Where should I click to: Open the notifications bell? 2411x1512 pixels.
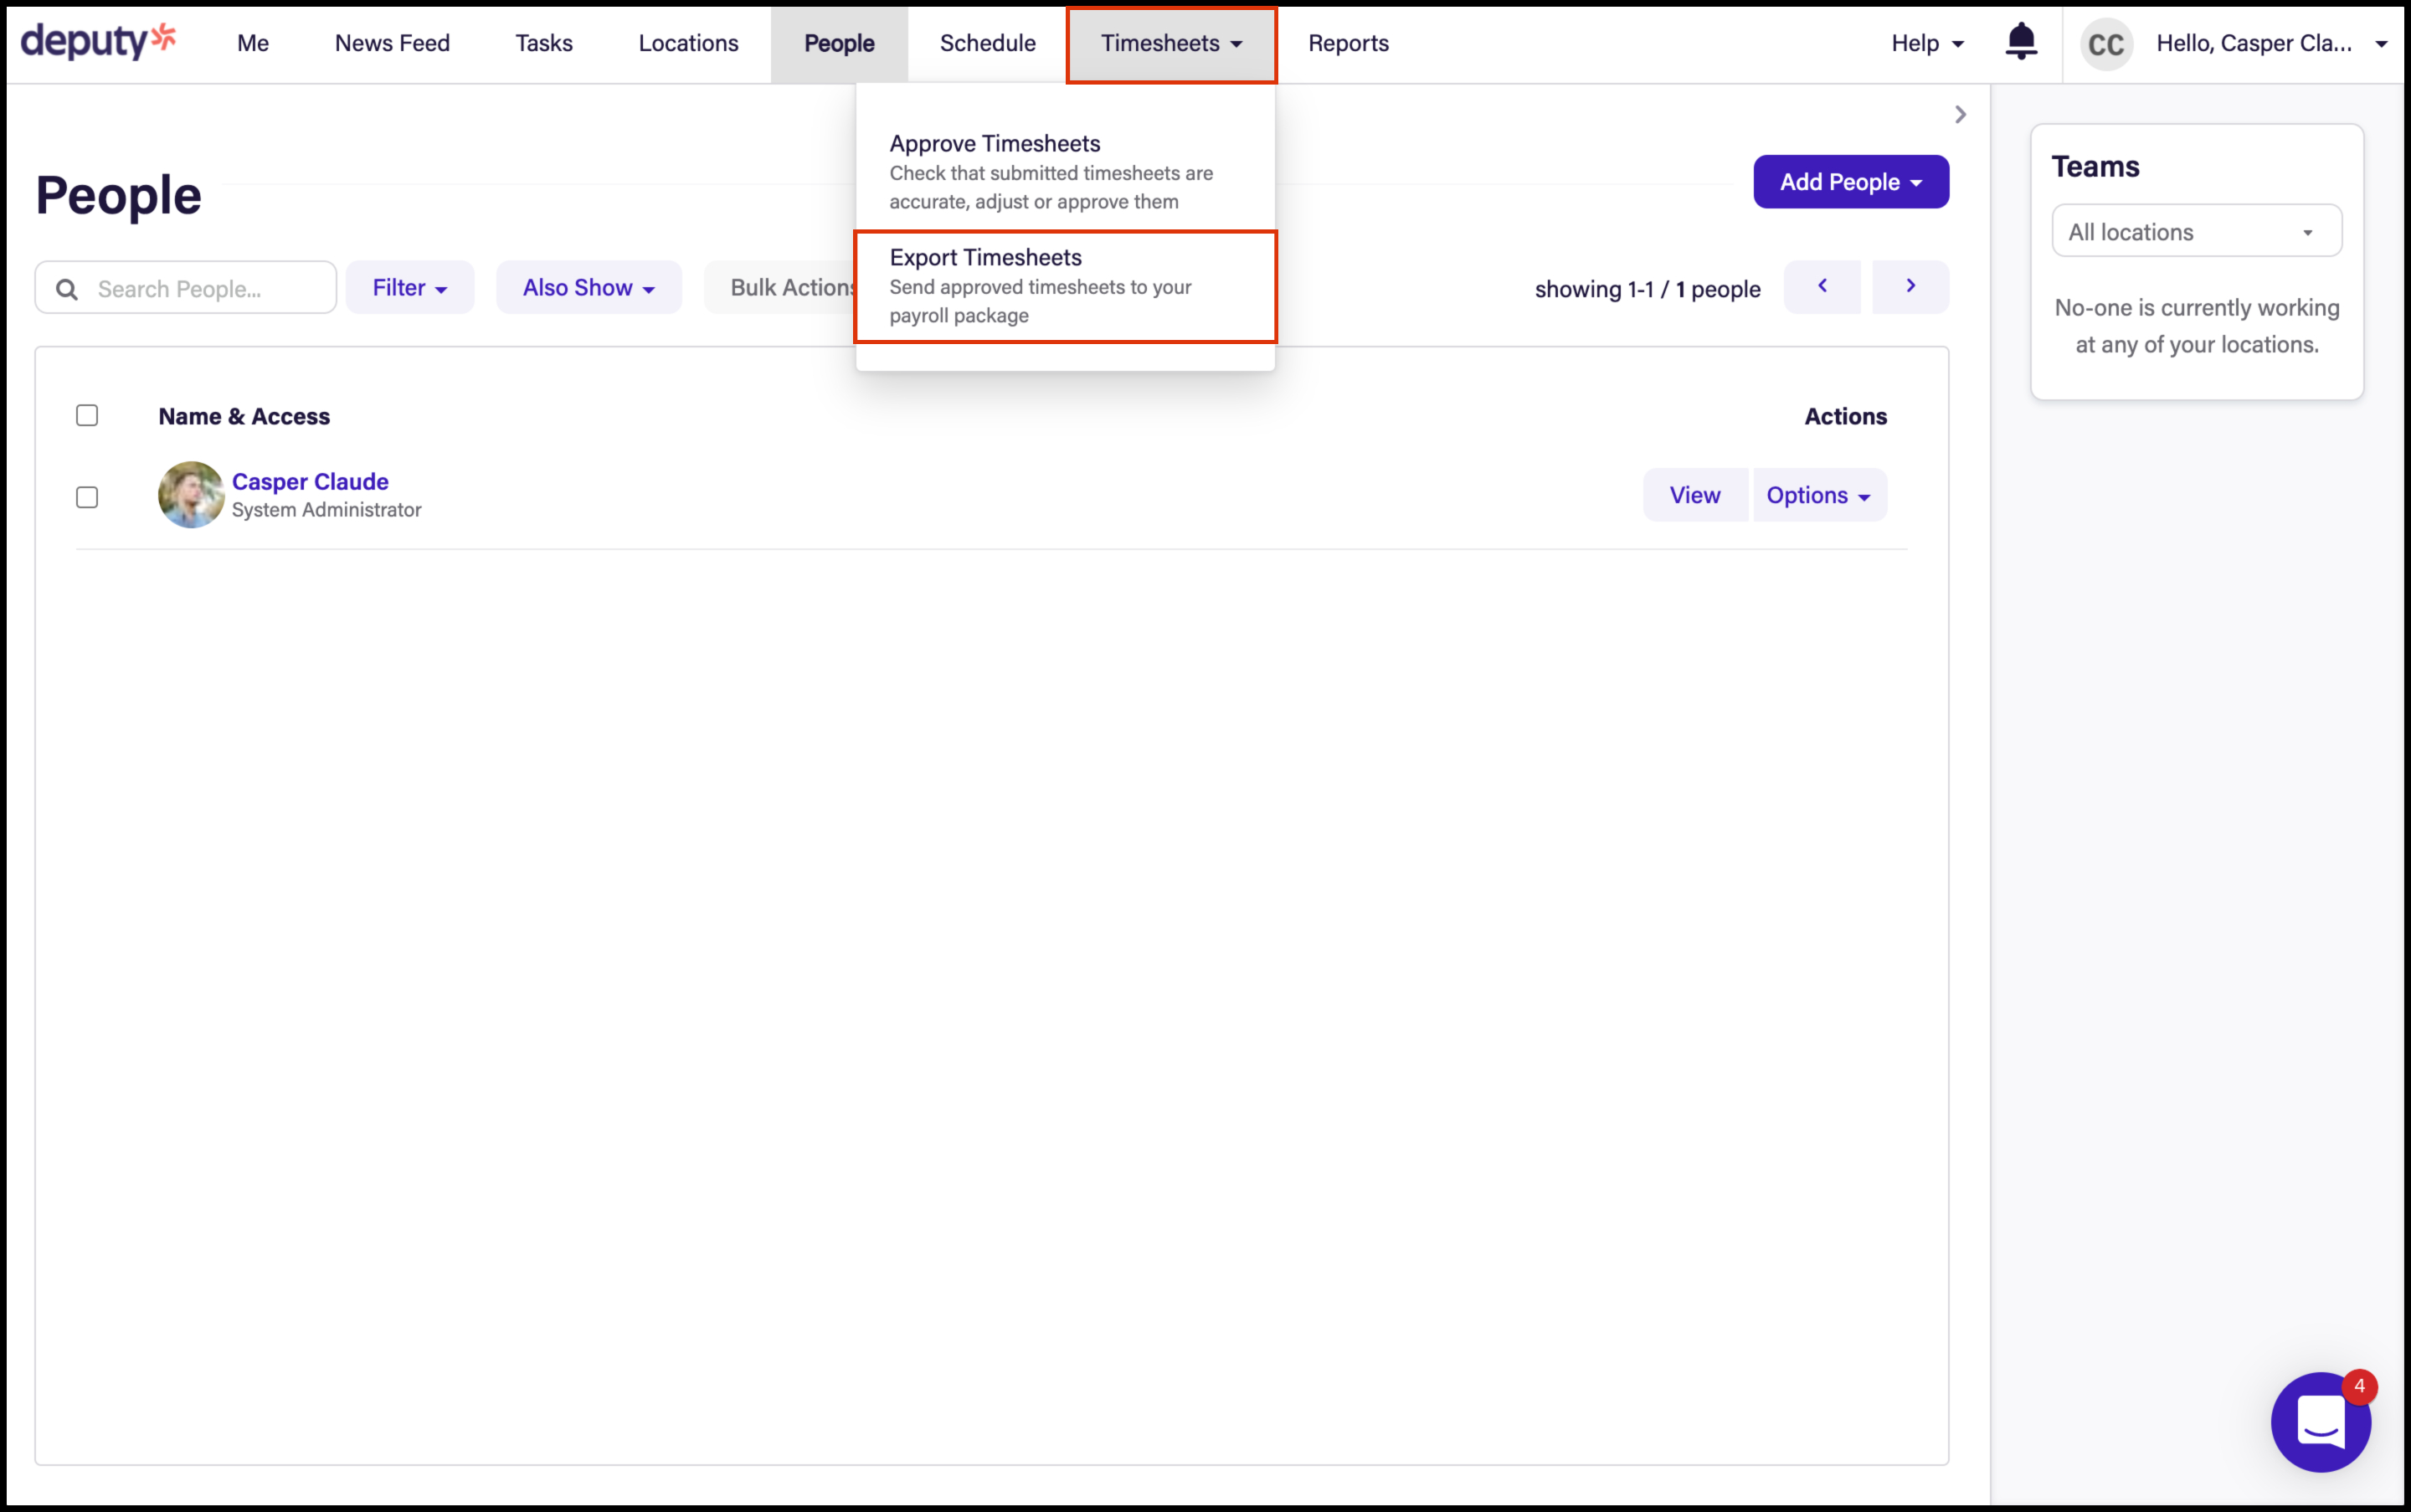pos(2020,42)
